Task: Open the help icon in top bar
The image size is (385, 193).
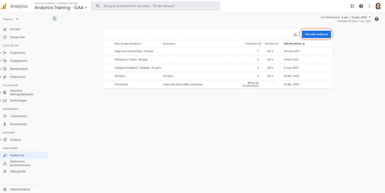Action: [x=361, y=6]
